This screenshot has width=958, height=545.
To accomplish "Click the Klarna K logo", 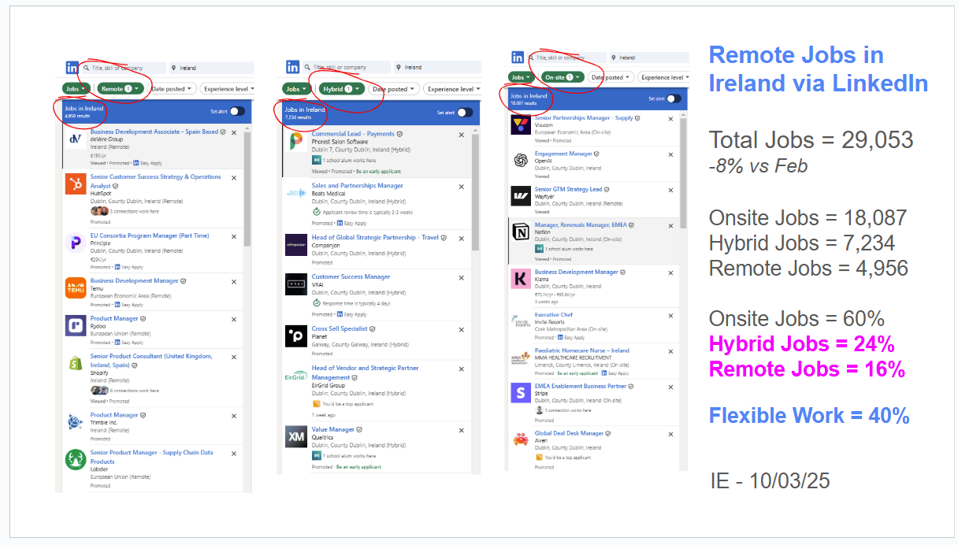I will pos(521,279).
